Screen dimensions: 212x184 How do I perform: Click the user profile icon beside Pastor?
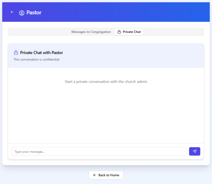(22, 13)
